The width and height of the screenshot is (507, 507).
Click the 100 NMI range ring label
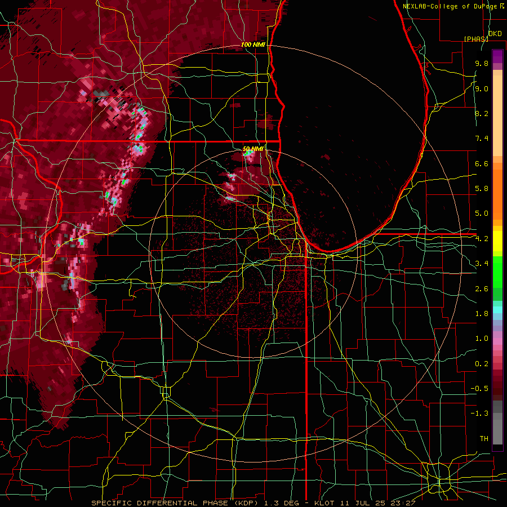point(253,45)
